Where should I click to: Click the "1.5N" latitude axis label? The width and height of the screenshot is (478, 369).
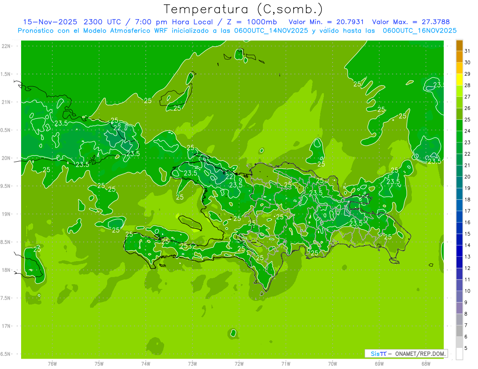(x=6, y=74)
